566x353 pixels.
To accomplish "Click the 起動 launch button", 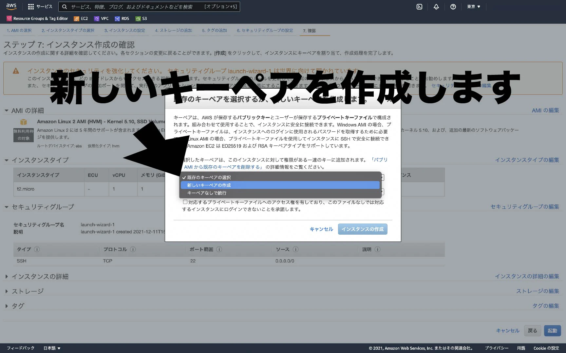I will (553, 330).
